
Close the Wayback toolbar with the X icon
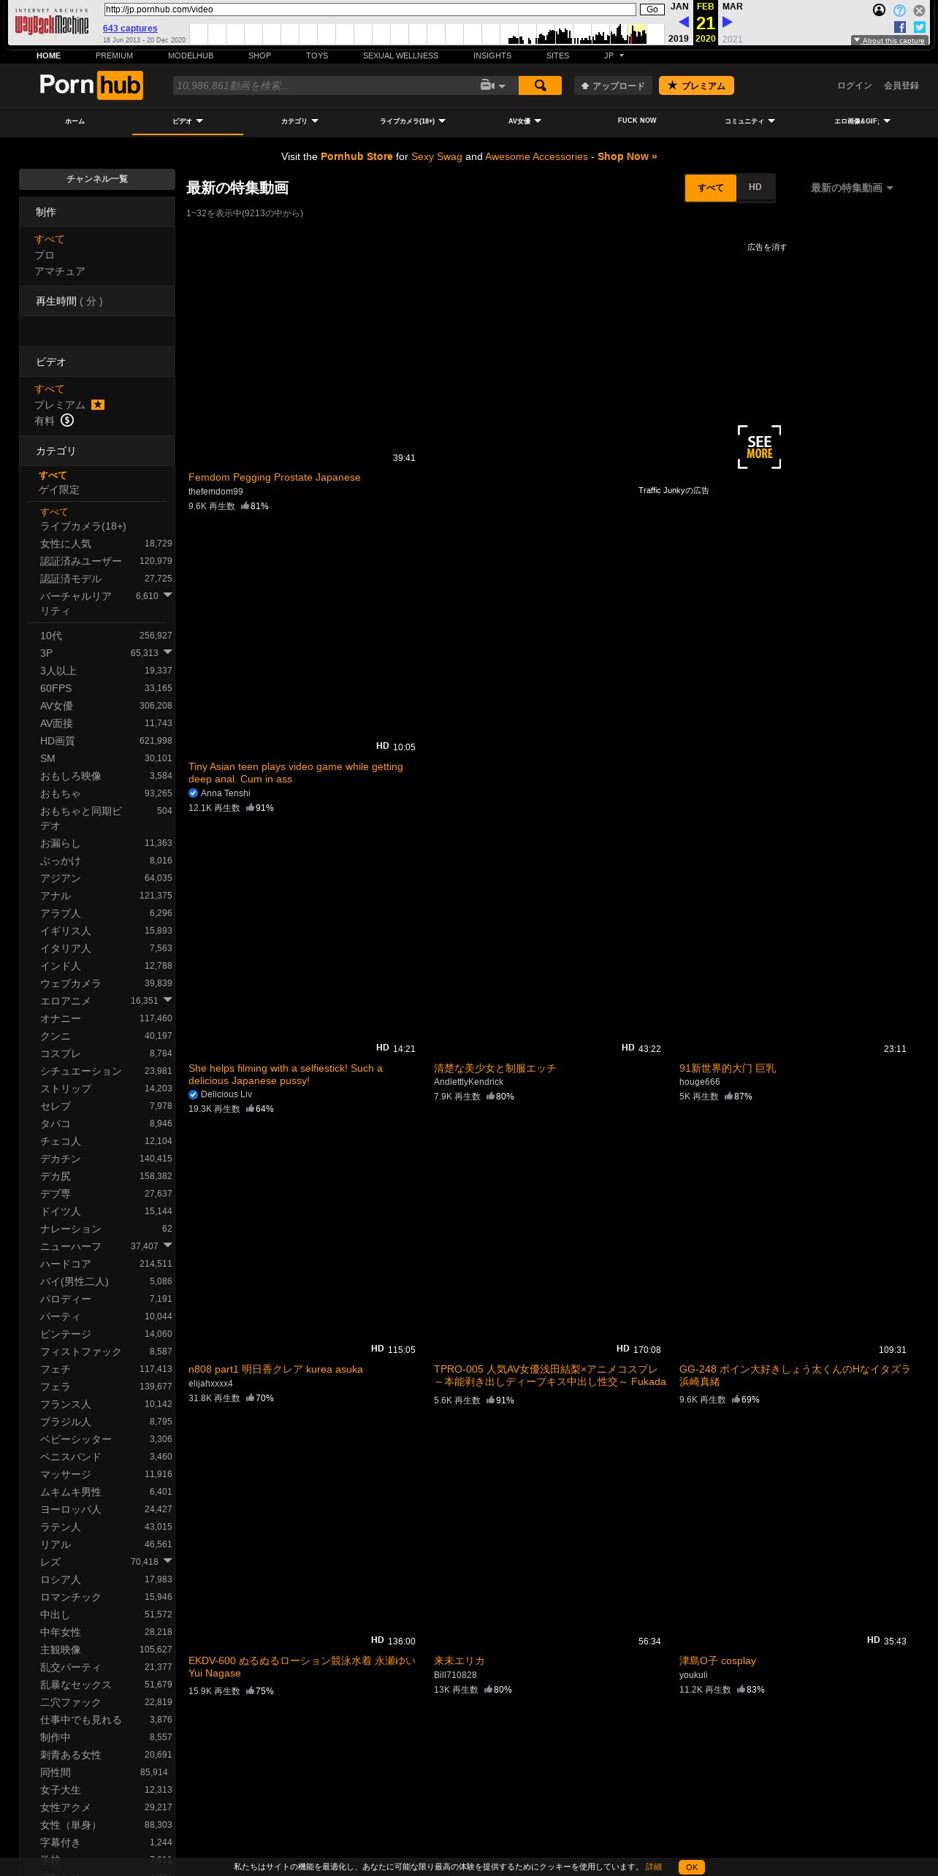[x=919, y=10]
